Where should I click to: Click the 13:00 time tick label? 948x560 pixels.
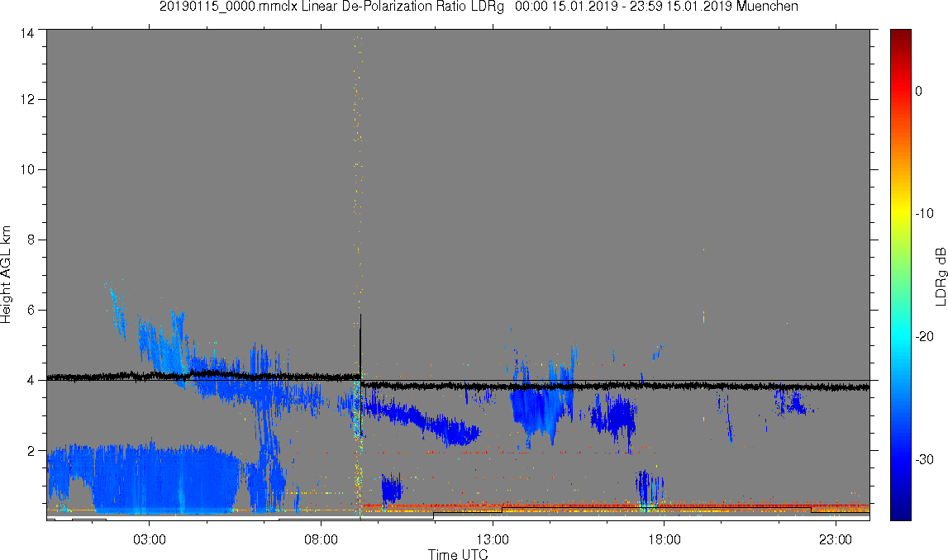[493, 539]
